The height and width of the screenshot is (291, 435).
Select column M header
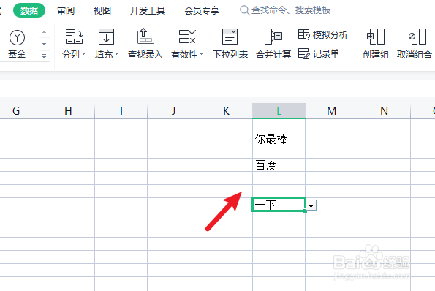click(331, 111)
